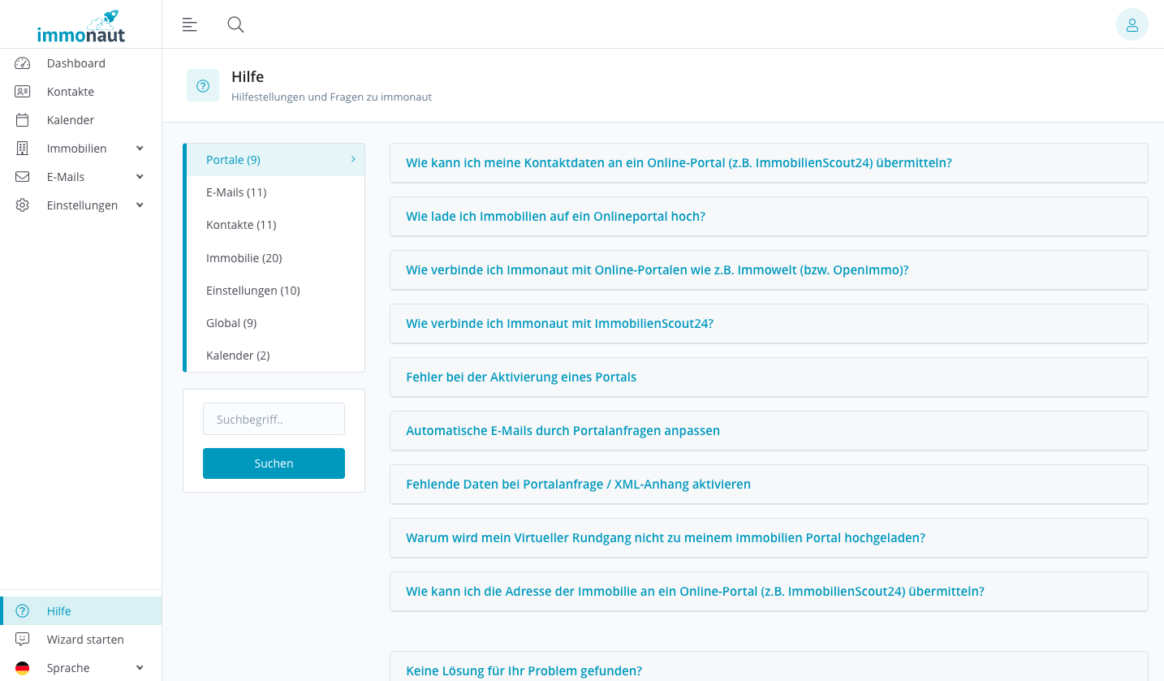The width and height of the screenshot is (1164, 681).
Task: Click the E-Mails envelope icon
Action: pos(22,176)
